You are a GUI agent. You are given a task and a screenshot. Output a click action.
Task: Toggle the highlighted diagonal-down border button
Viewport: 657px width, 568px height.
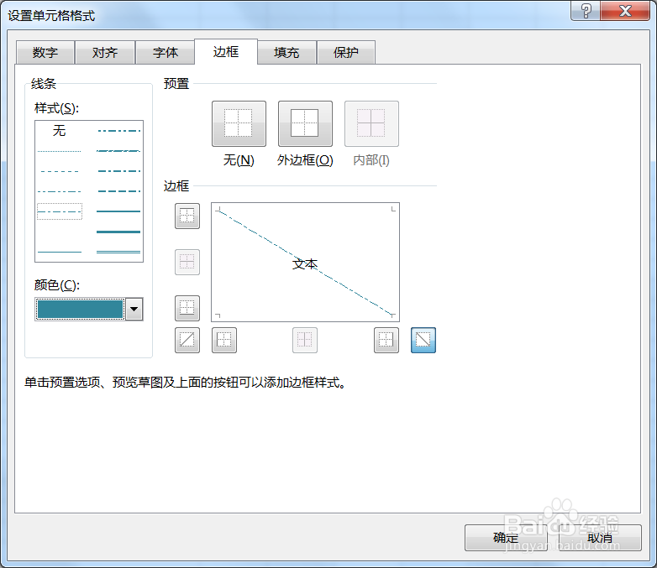tap(423, 340)
